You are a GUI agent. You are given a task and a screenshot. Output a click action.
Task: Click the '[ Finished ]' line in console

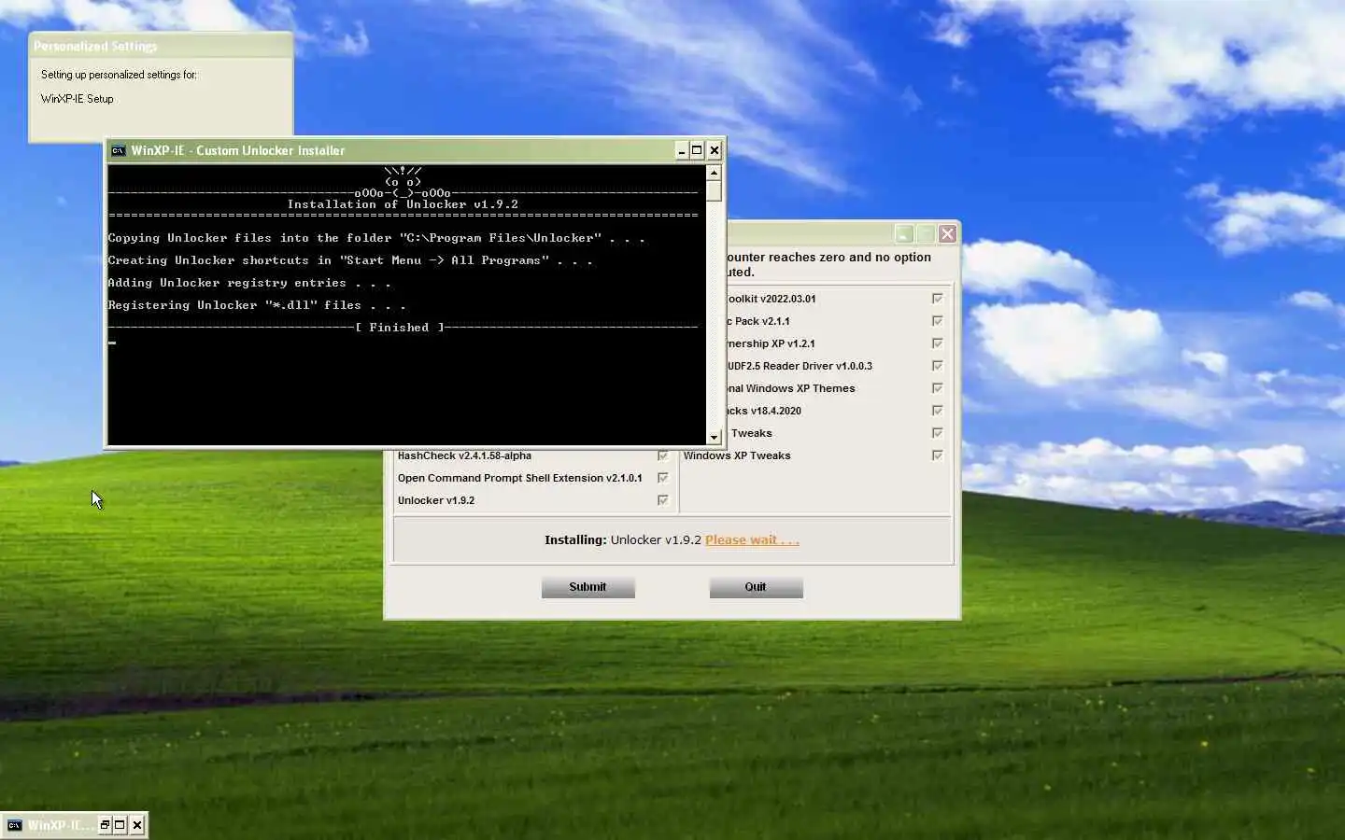[403, 328]
